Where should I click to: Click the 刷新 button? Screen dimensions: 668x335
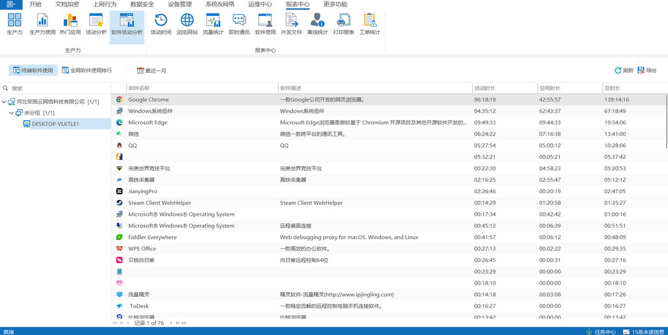[x=624, y=70]
